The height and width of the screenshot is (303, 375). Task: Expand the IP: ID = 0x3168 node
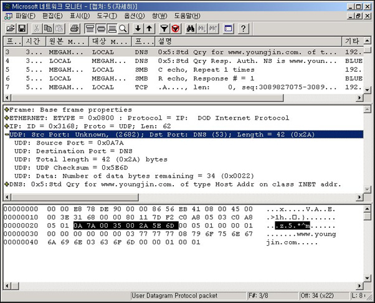pos(6,126)
